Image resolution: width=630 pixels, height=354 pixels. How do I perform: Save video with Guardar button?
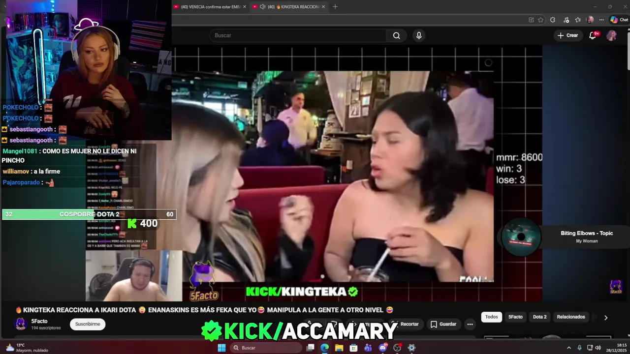click(443, 324)
